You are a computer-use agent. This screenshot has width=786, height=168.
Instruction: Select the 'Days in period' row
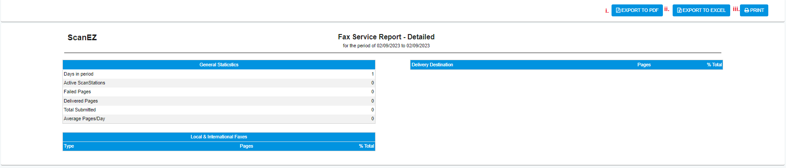point(219,74)
